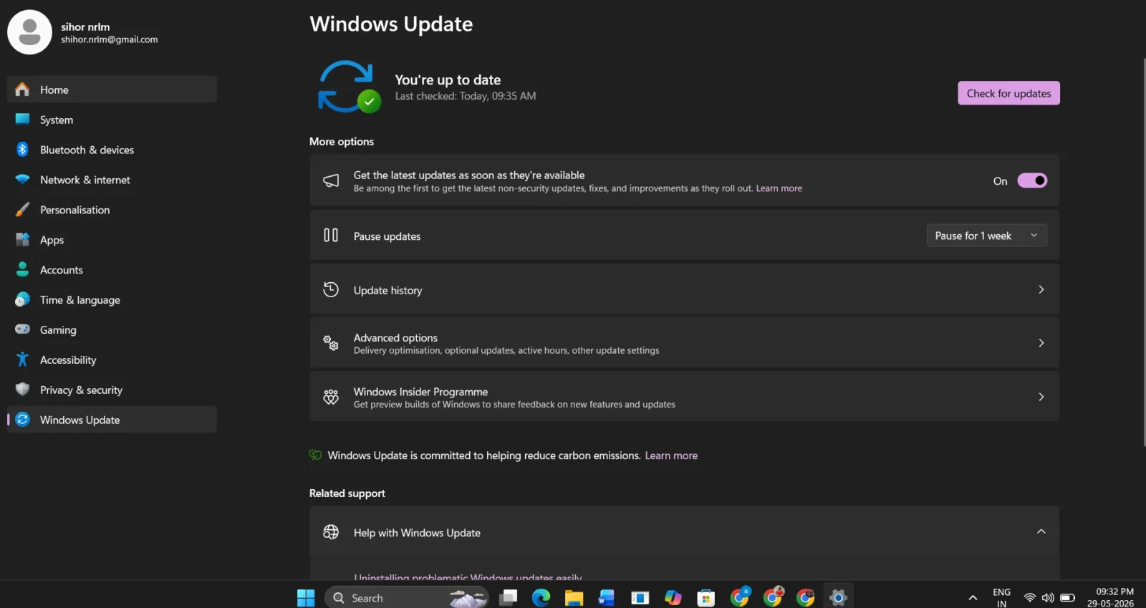Open Microsoft Word from taskbar

(607, 597)
